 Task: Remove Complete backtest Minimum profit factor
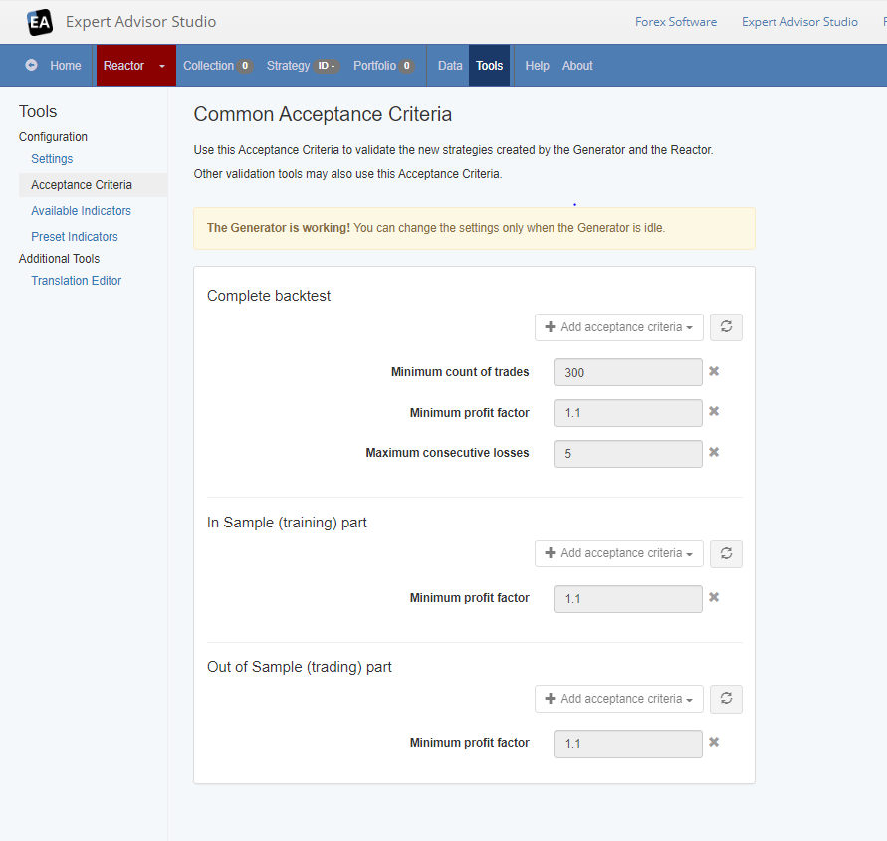714,412
